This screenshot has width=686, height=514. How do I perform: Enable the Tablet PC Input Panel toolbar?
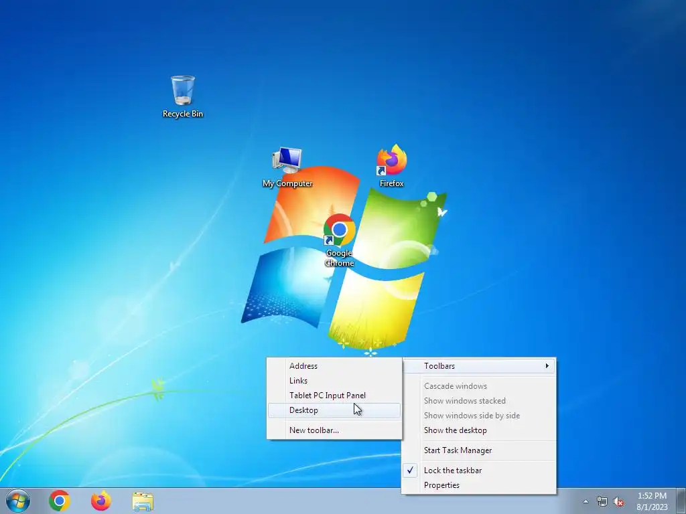point(334,396)
